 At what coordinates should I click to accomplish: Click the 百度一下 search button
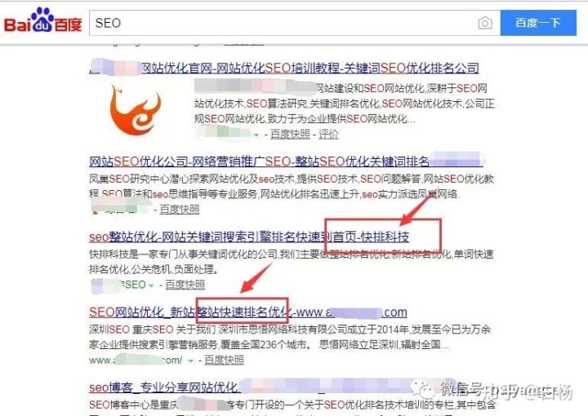(538, 23)
